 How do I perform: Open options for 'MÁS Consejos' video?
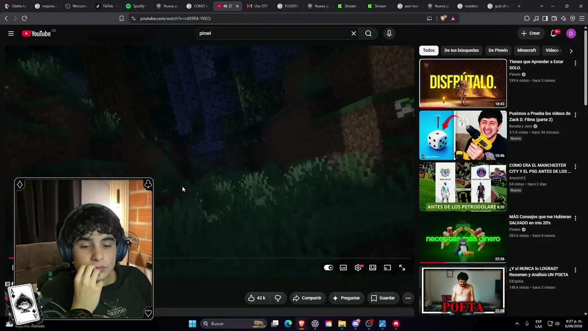575,218
